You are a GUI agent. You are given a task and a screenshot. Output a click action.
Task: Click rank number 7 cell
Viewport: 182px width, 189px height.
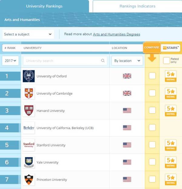point(9,180)
